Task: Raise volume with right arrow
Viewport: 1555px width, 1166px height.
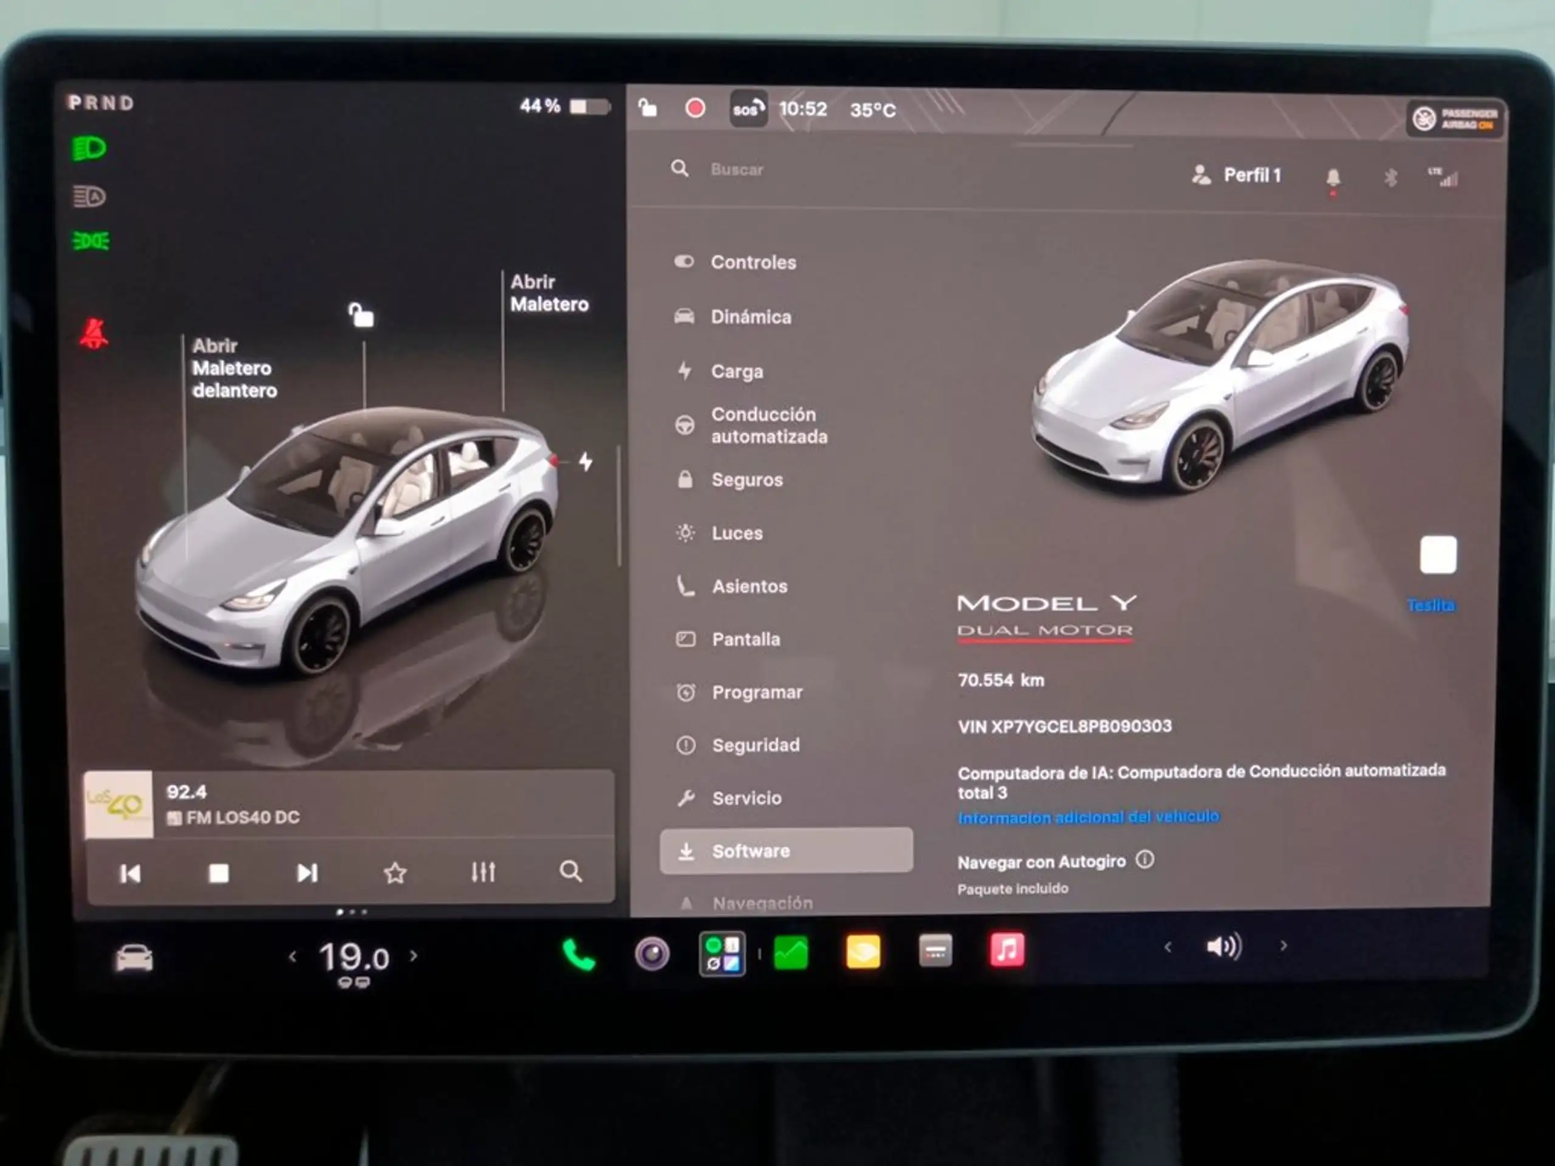Action: [1283, 946]
